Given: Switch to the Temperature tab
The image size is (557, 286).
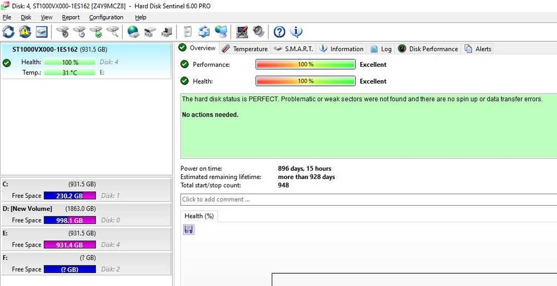Looking at the screenshot, I should point(245,49).
